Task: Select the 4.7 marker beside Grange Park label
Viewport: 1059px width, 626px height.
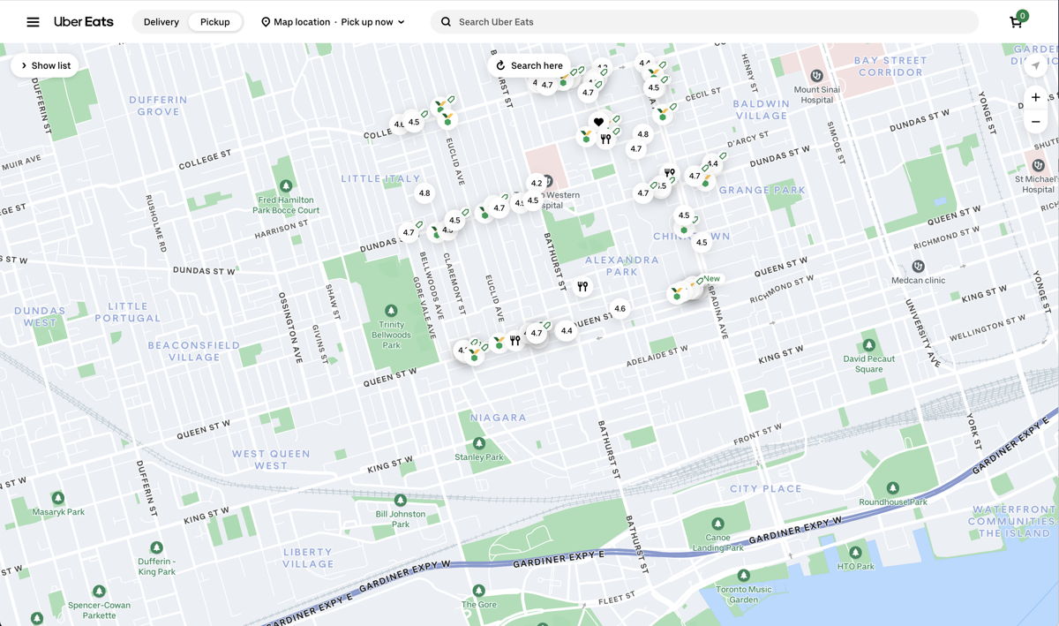Action: (x=695, y=176)
